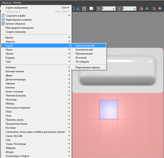Viewport: 164px width, 158px height.
Task: Open the X value dropdown arrow
Action: tap(114, 8)
